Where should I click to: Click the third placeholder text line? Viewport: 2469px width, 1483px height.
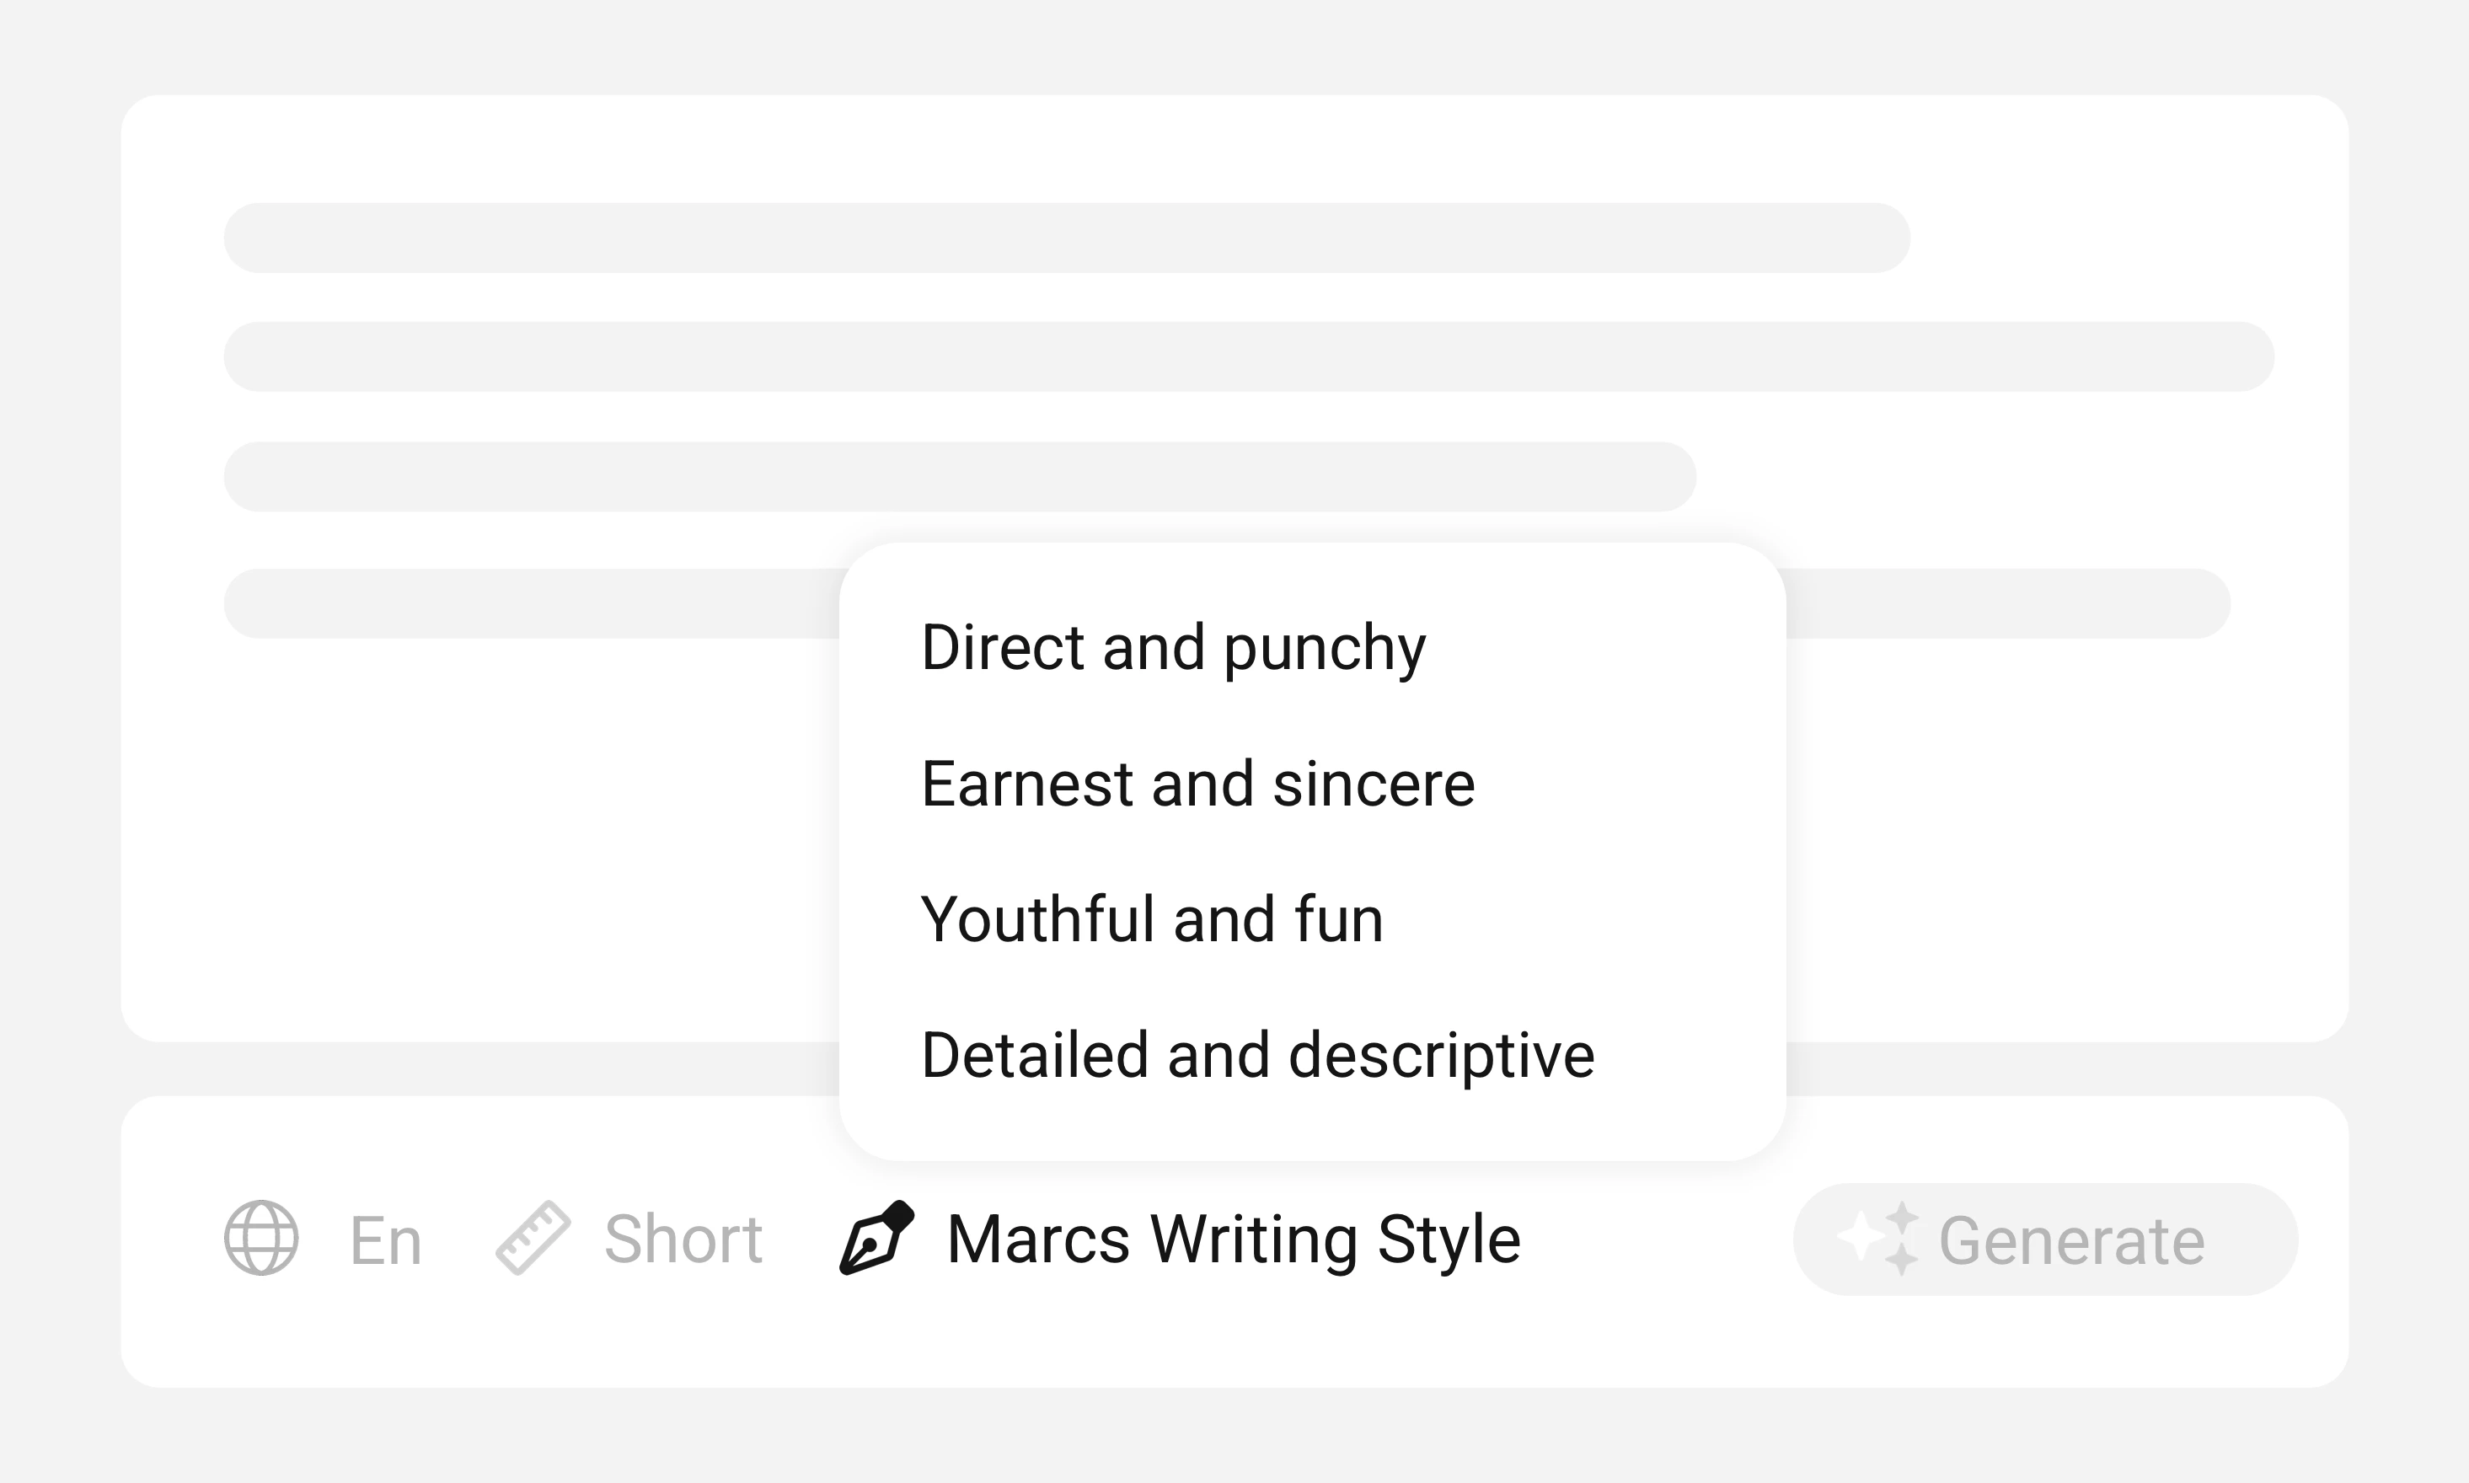pos(959,477)
